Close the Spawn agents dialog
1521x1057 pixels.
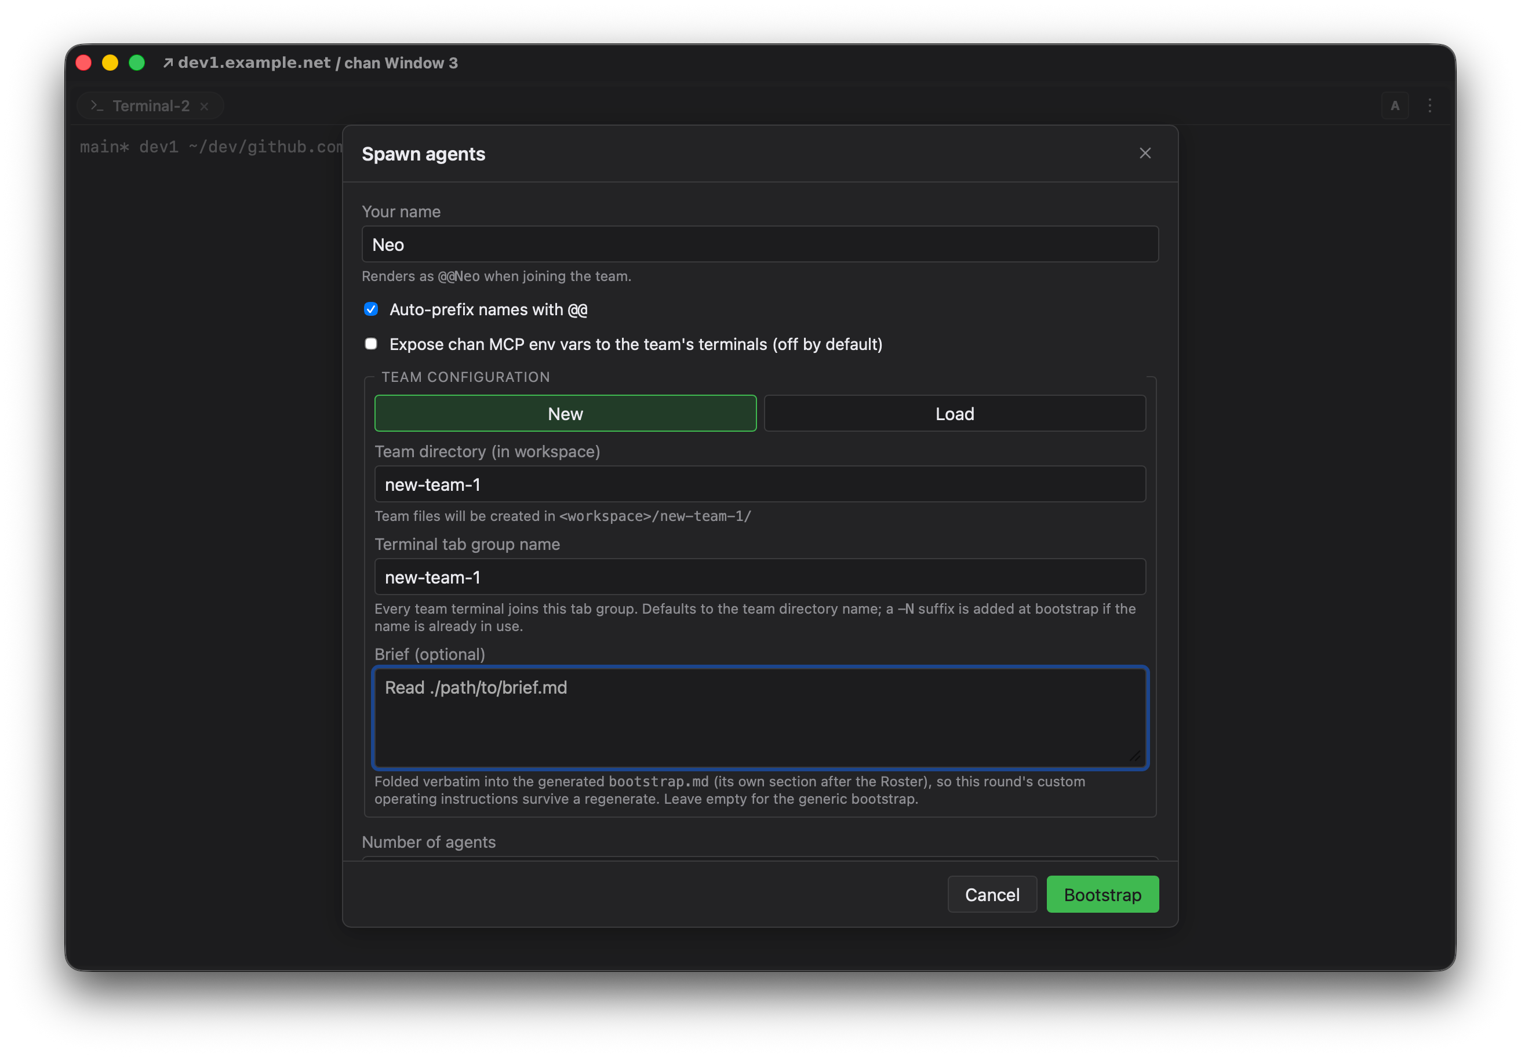[x=1145, y=153]
